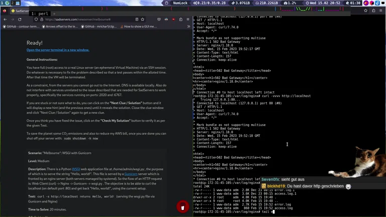The height and width of the screenshot is (217, 386).
Task: Switch to workspace 2 with monitor icon
Action: click(x=15, y=3)
